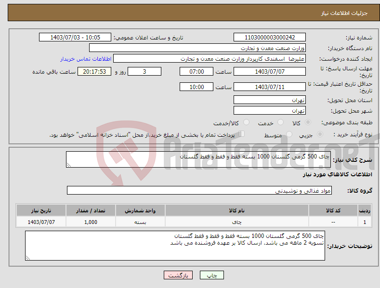Click the announcement date field 1403/07/03 - 10:05
The image size is (380, 288).
[x=75, y=38]
